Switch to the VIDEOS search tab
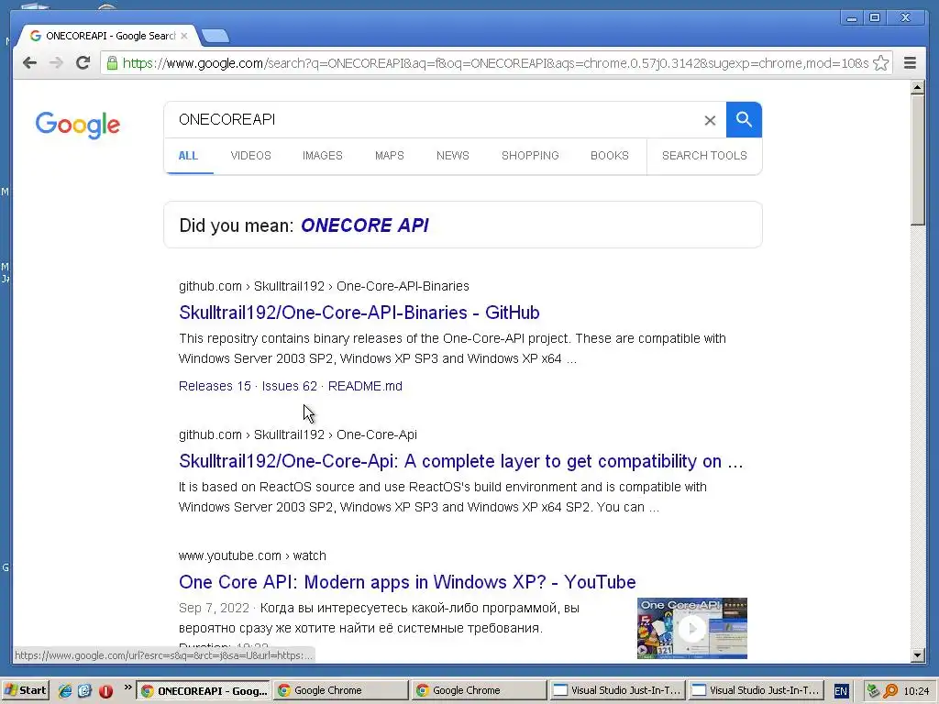 coord(250,156)
